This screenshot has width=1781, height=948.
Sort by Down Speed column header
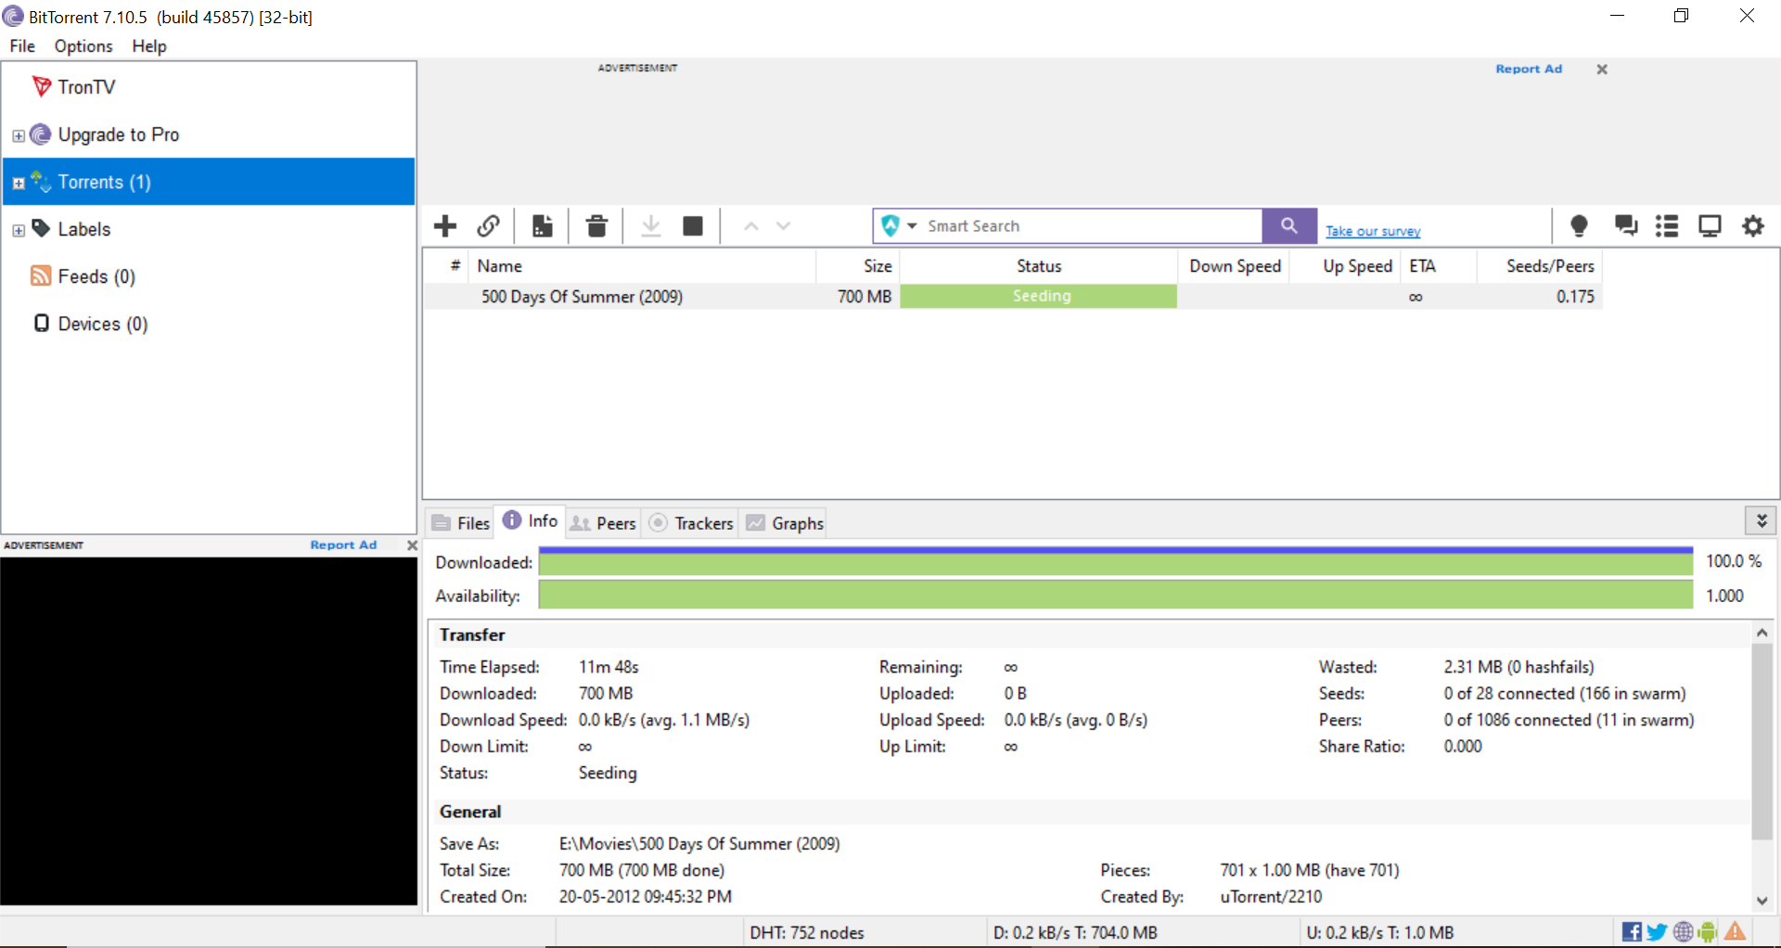coord(1234,266)
